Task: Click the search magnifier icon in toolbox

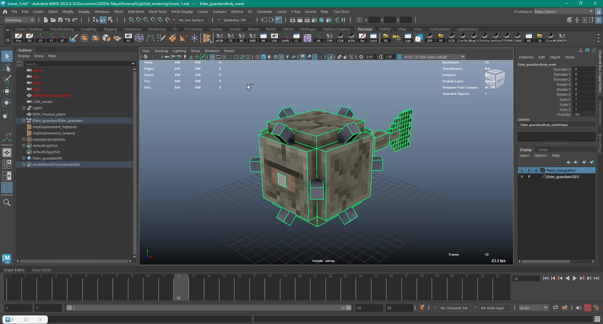Action: (x=7, y=202)
